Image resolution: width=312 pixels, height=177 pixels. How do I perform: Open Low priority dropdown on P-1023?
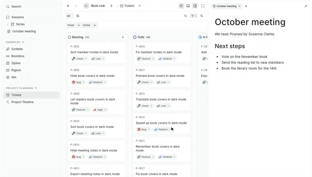click(x=163, y=106)
